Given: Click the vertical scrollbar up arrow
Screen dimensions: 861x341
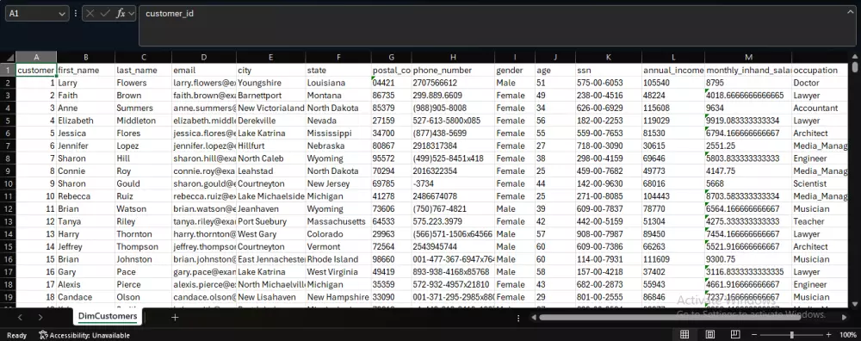Looking at the screenshot, I should 854,57.
